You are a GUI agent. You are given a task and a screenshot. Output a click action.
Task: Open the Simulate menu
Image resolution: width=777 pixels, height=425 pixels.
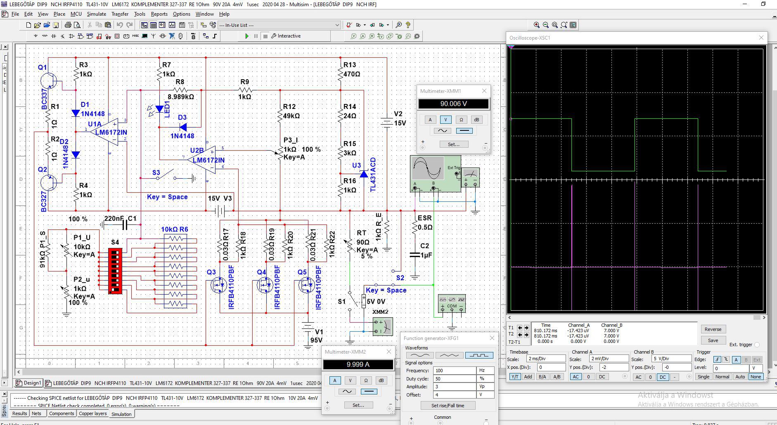pos(96,14)
